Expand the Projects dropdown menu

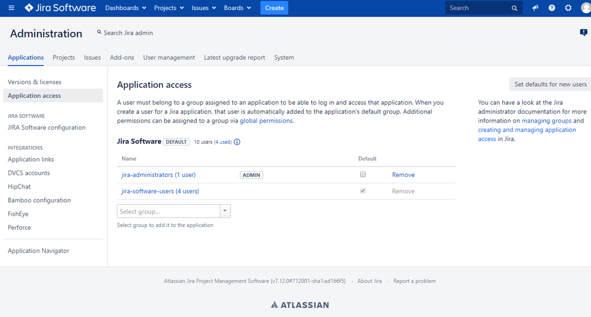coord(169,8)
